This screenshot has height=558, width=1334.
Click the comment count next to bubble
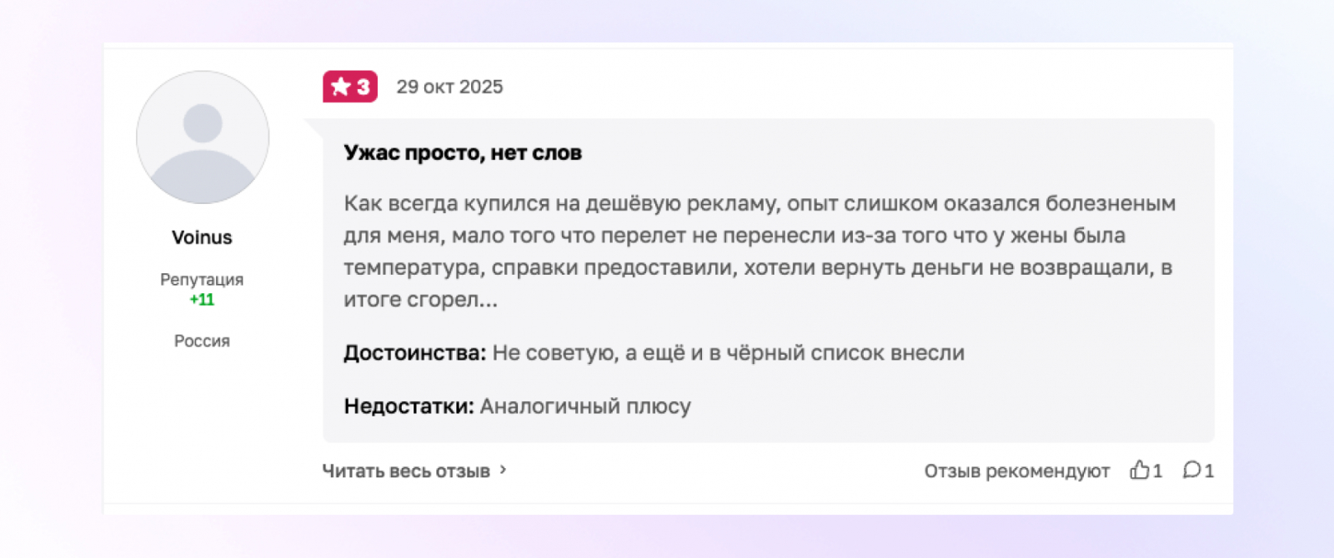1209,471
